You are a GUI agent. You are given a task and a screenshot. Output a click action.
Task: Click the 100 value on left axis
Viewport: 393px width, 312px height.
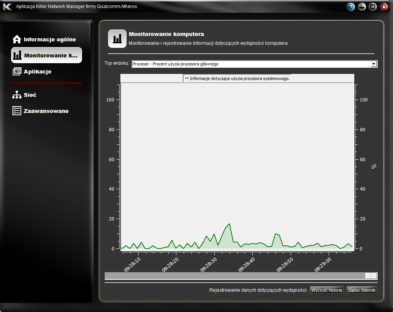pos(110,100)
